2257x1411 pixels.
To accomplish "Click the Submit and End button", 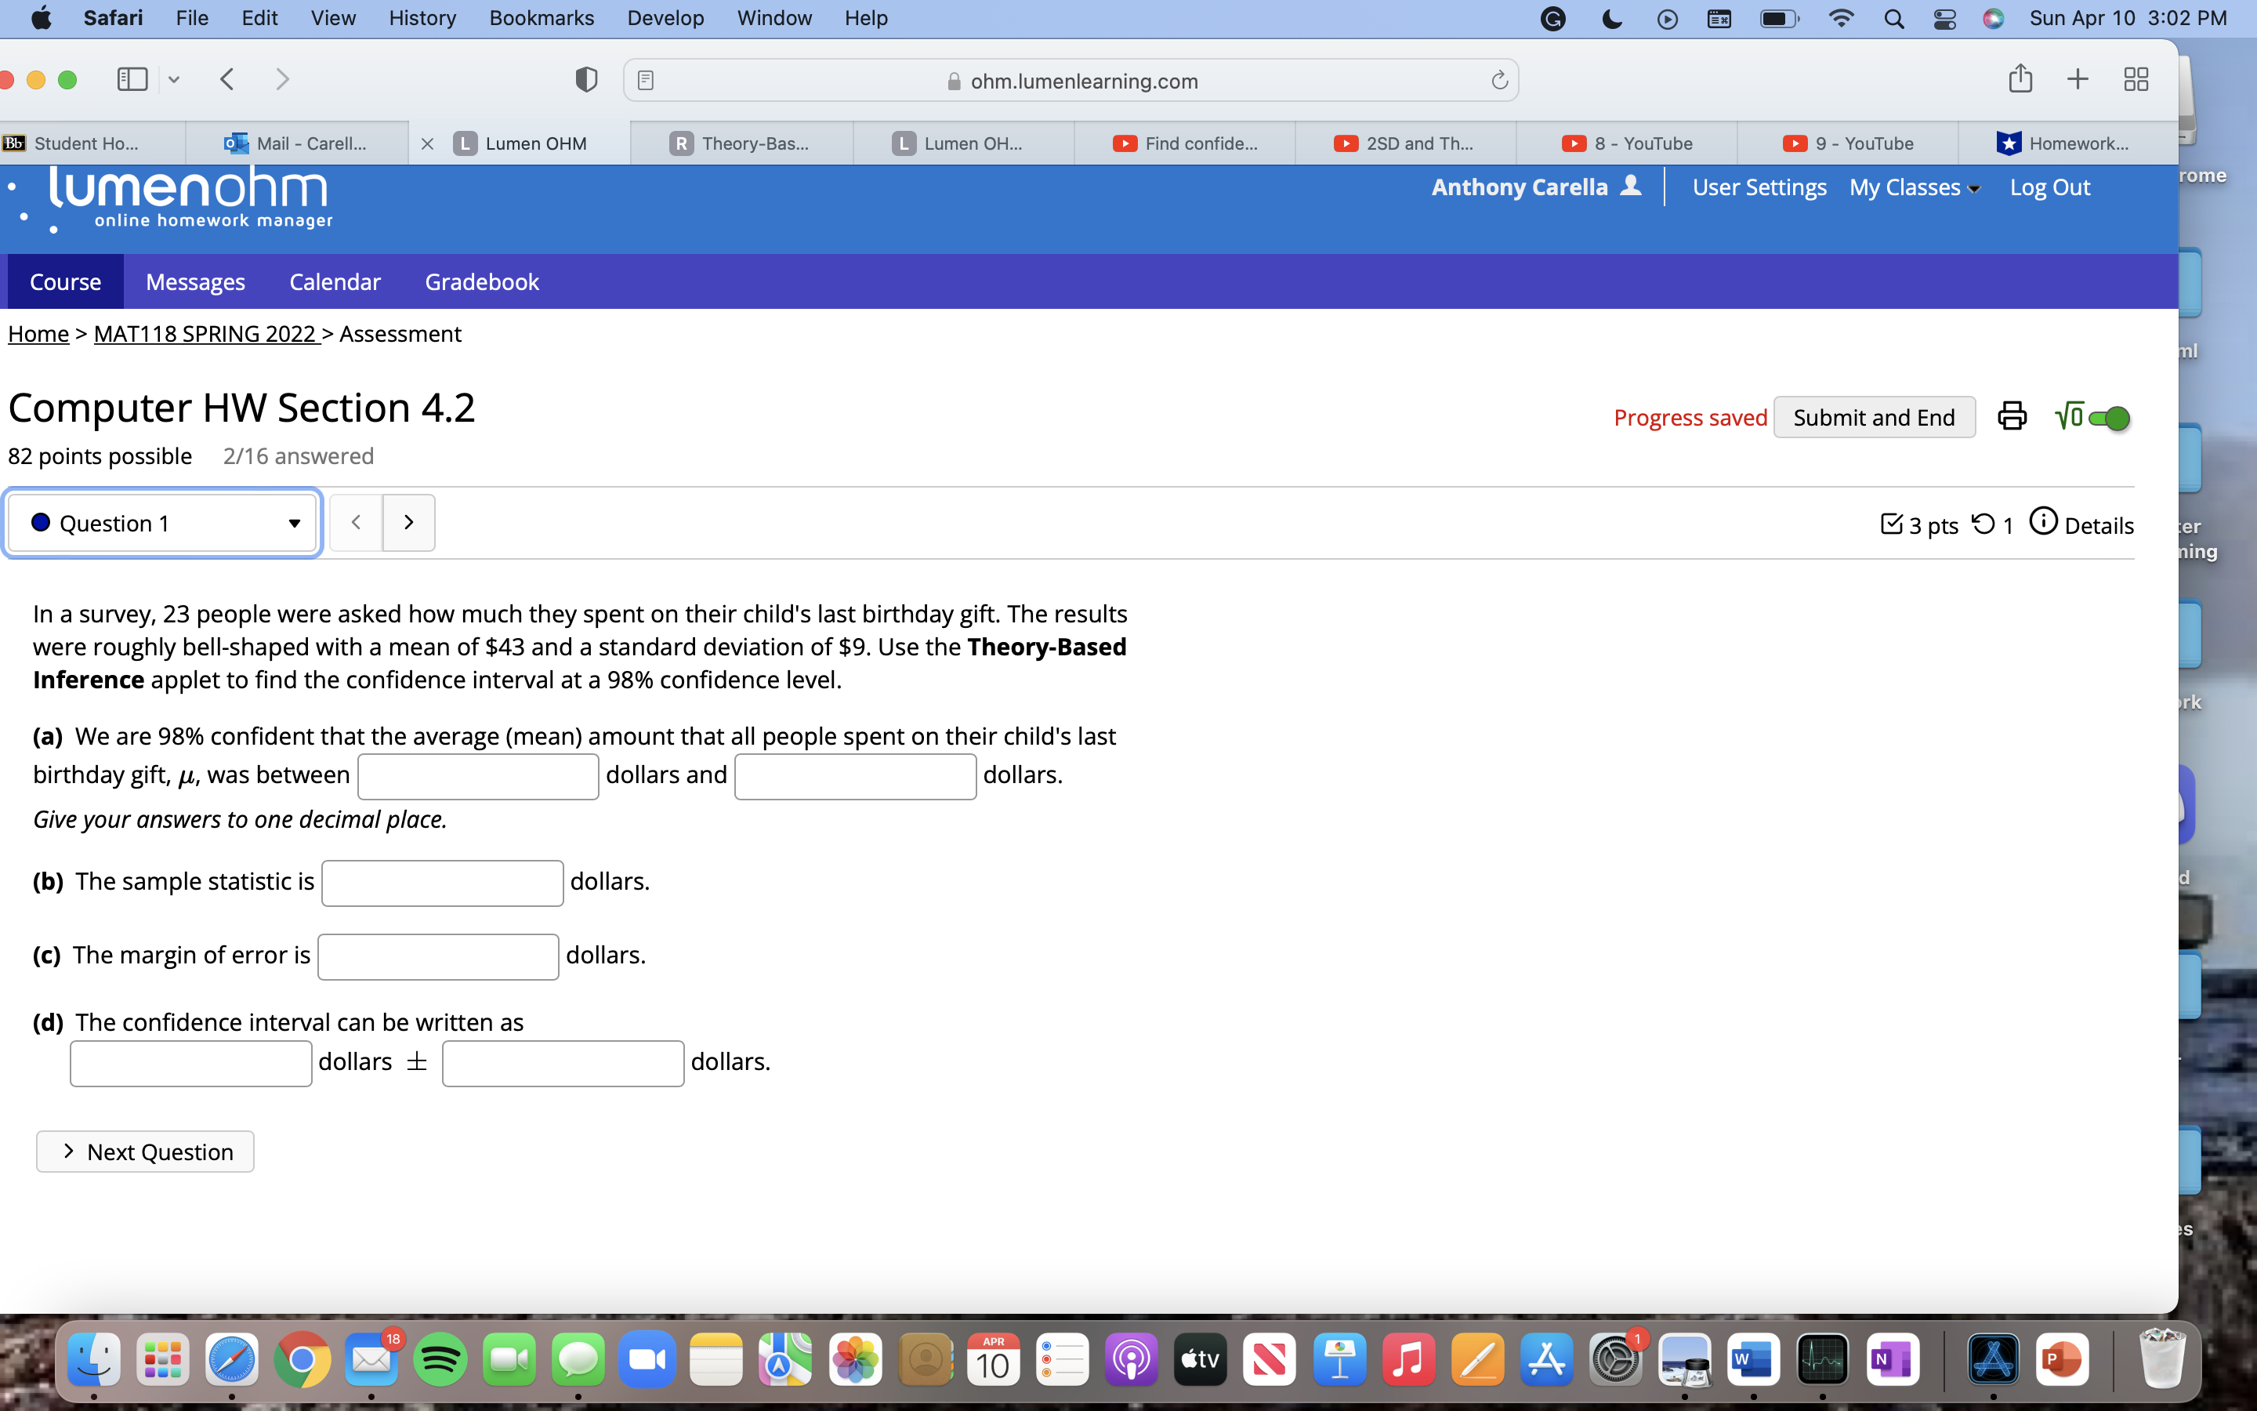I will point(1875,416).
